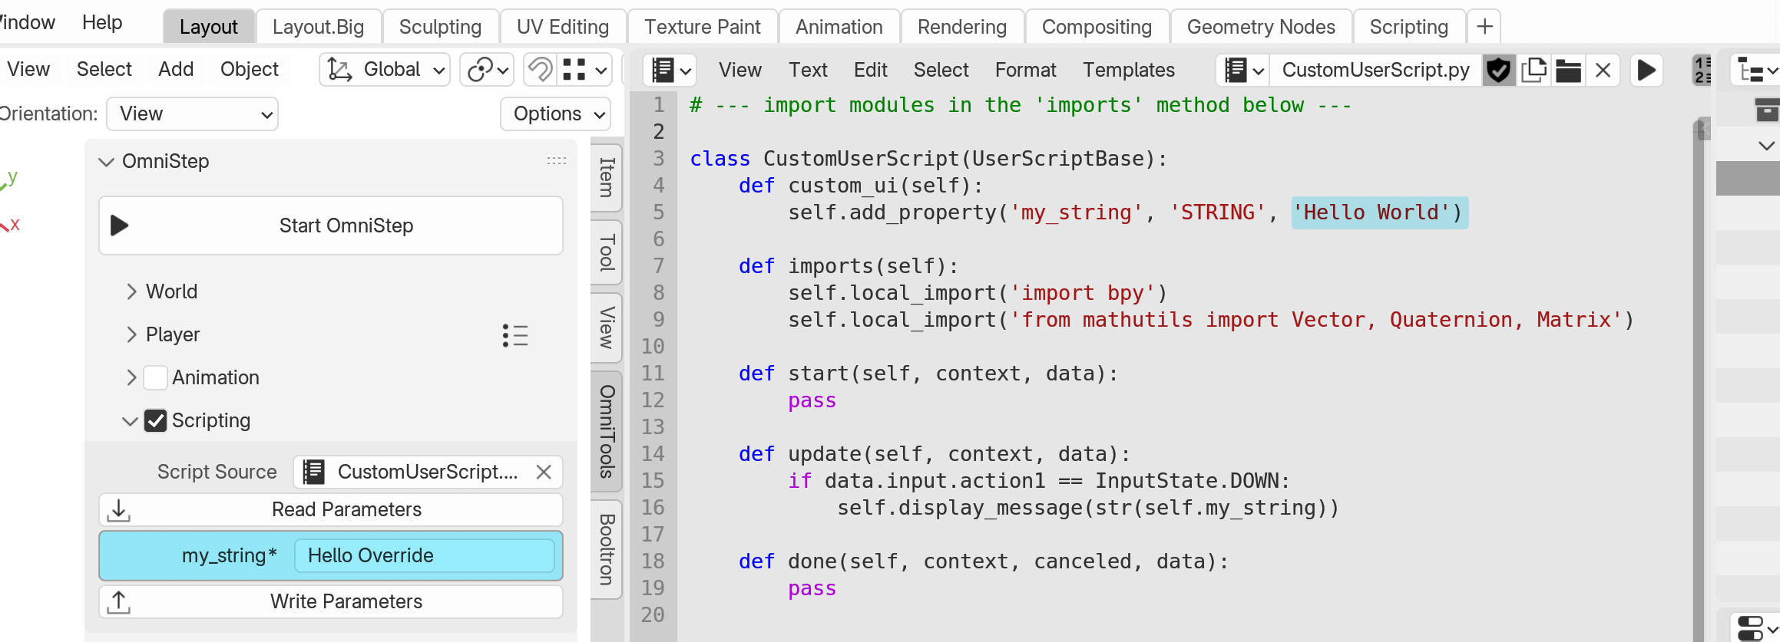This screenshot has height=642, width=1780.
Task: Switch to the Rendering workspace
Action: [x=961, y=27]
